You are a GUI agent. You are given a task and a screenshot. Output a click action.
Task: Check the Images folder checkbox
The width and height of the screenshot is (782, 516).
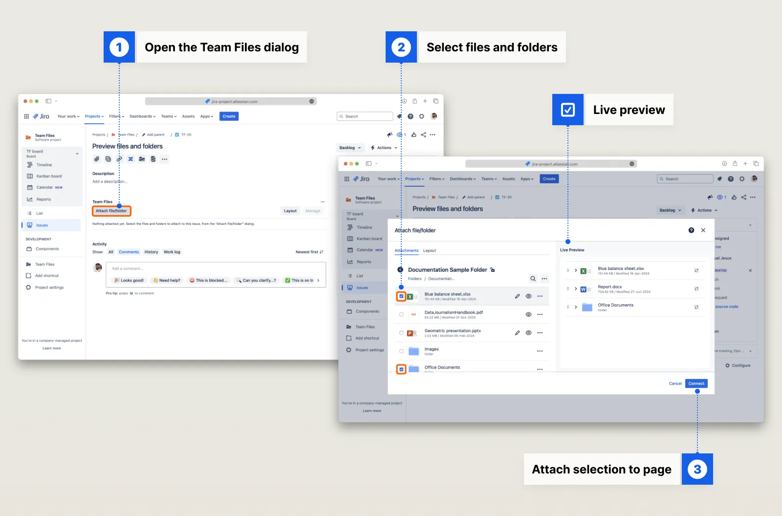[x=401, y=351]
